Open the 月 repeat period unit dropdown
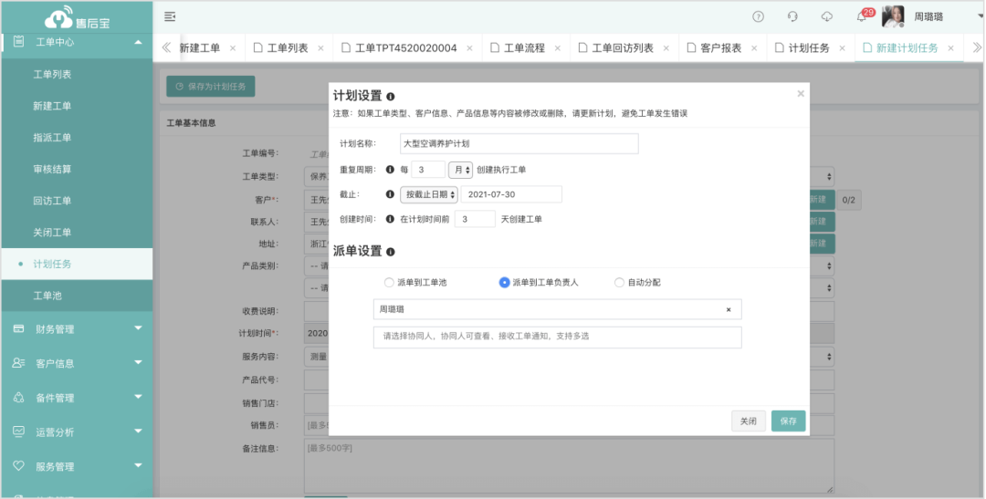The height and width of the screenshot is (499, 986). (x=460, y=170)
